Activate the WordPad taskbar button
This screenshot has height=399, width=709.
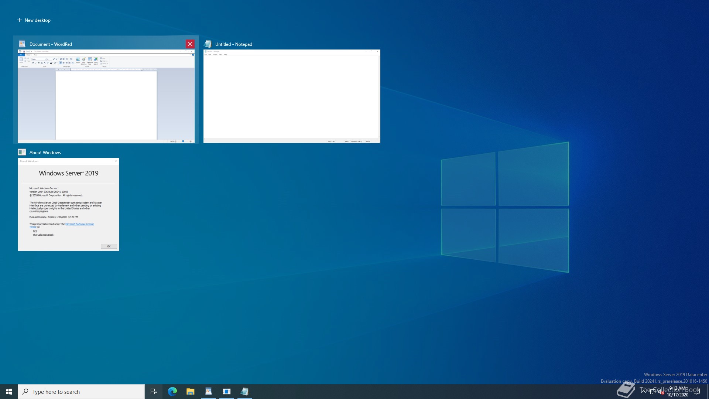click(209, 392)
